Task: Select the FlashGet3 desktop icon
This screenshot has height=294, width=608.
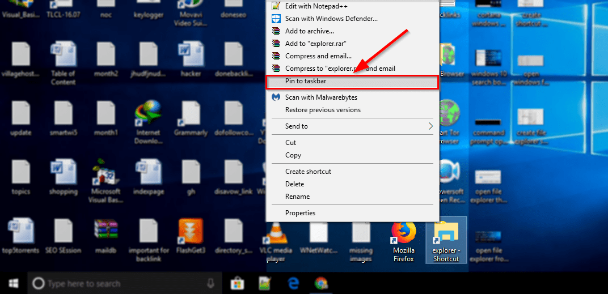Action: pyautogui.click(x=191, y=236)
